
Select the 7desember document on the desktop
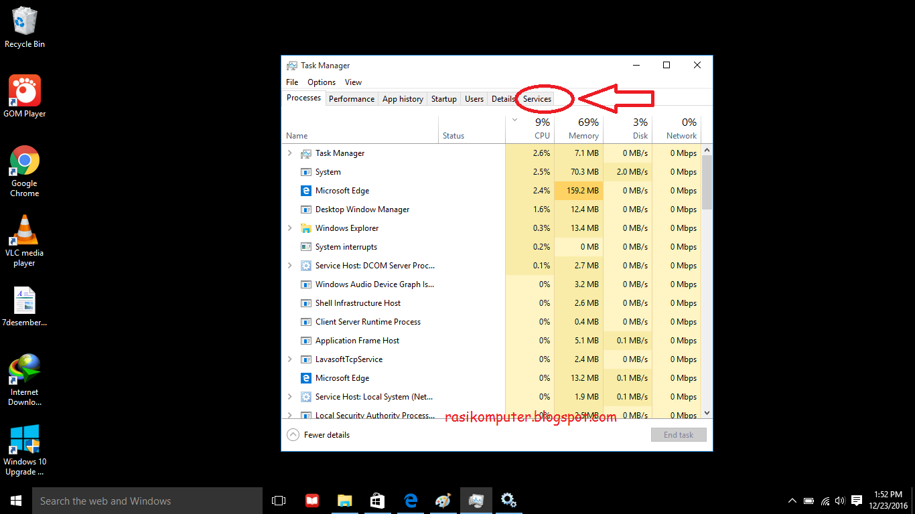coord(25,307)
